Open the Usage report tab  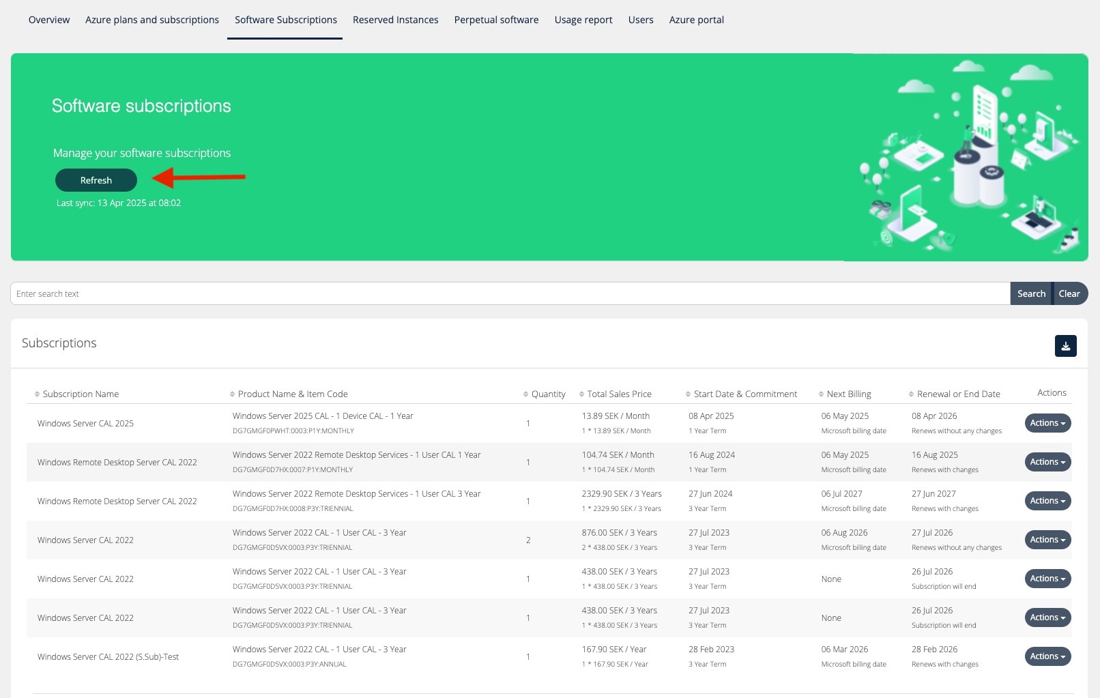click(x=583, y=20)
